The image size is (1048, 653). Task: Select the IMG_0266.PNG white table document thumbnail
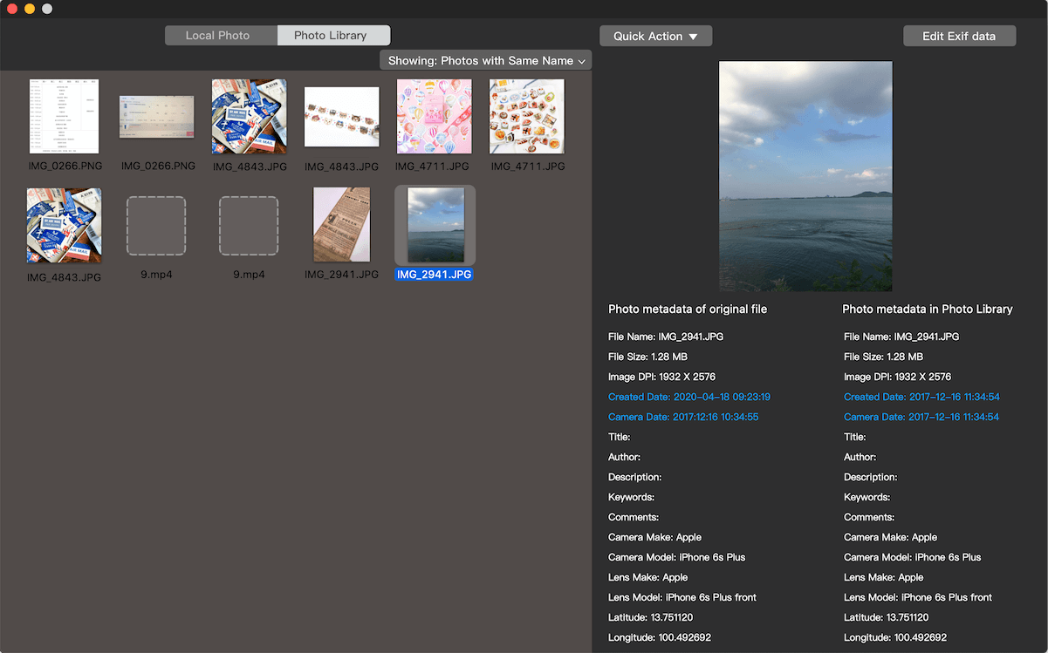[64, 117]
